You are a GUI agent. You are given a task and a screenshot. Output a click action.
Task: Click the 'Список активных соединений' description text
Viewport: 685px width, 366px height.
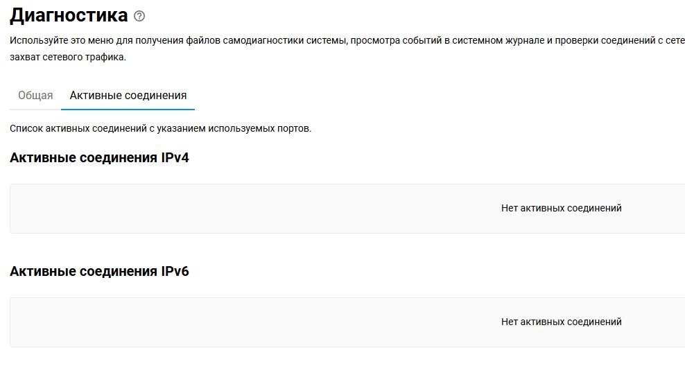104,129
